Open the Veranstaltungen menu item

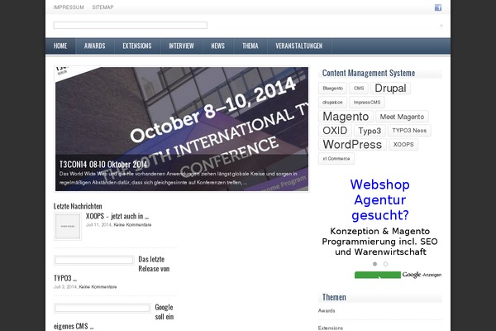299,46
